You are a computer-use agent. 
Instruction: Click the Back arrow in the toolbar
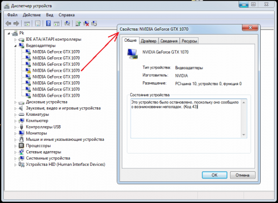click(8, 23)
